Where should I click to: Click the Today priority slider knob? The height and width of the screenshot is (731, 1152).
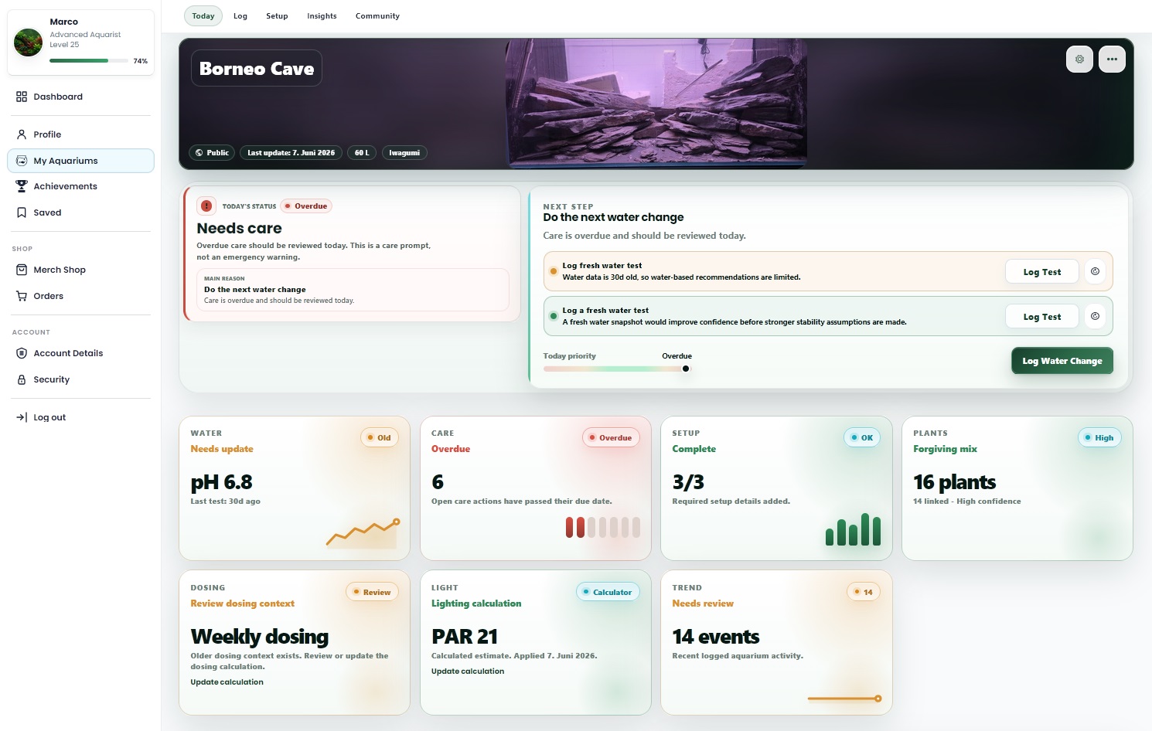pos(686,369)
